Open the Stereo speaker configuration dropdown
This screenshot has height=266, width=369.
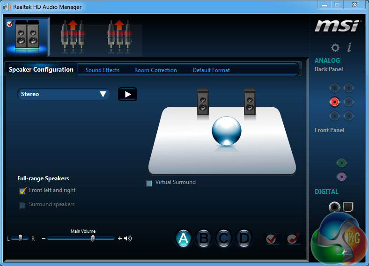click(x=63, y=94)
